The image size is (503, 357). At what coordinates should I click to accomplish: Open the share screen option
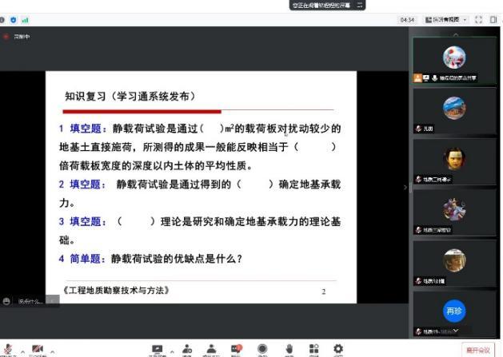pyautogui.click(x=157, y=348)
